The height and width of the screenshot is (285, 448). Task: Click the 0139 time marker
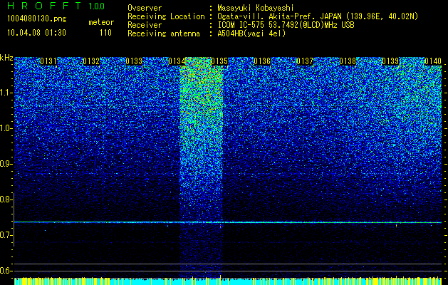coord(390,61)
